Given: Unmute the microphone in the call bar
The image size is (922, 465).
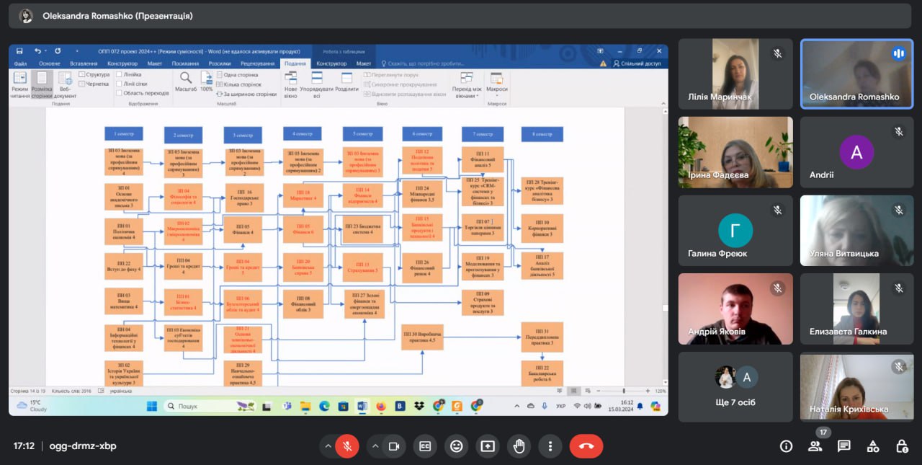Looking at the screenshot, I should click(346, 446).
